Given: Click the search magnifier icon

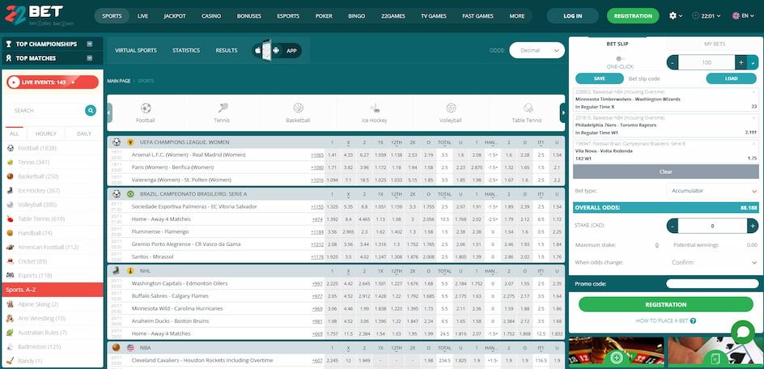Looking at the screenshot, I should click(x=90, y=111).
